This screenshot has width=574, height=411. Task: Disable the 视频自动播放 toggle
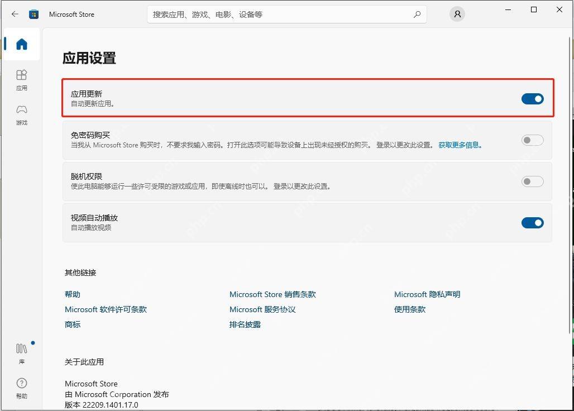(x=532, y=223)
